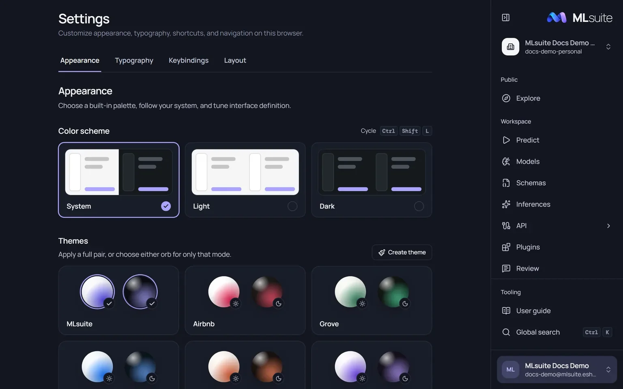Image resolution: width=623 pixels, height=389 pixels.
Task: Select the Light color scheme radio
Action: click(x=292, y=206)
